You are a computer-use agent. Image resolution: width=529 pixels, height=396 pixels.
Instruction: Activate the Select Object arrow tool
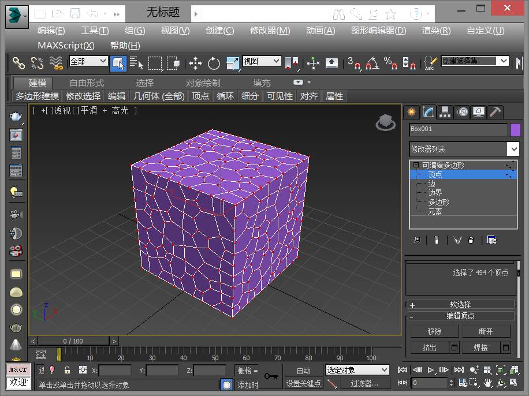pyautogui.click(x=118, y=63)
